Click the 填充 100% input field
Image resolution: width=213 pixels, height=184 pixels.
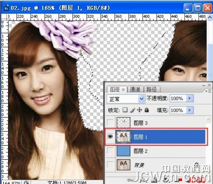(178, 110)
